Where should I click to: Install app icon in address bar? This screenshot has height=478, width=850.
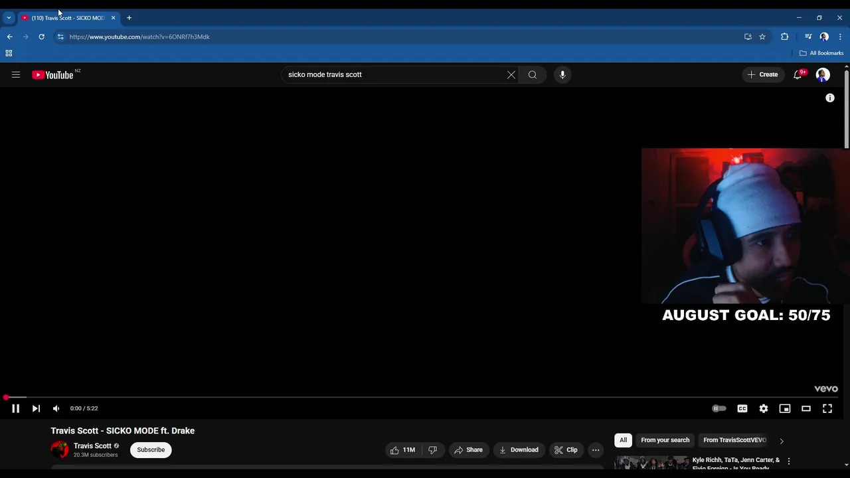click(748, 37)
